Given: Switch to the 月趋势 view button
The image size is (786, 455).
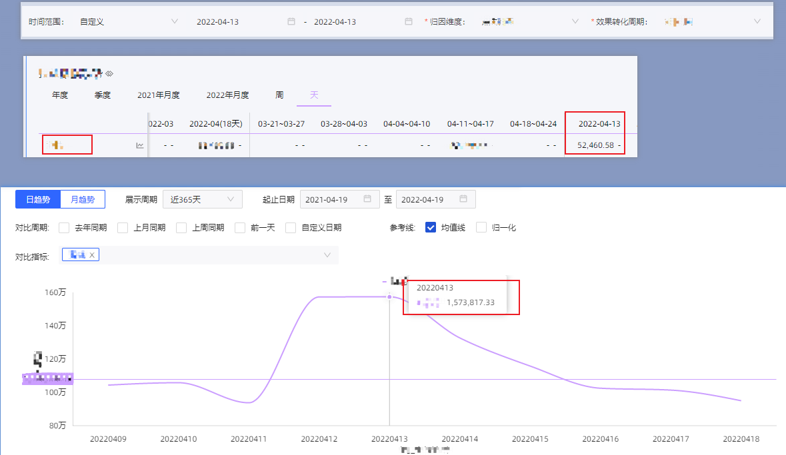Looking at the screenshot, I should 83,199.
